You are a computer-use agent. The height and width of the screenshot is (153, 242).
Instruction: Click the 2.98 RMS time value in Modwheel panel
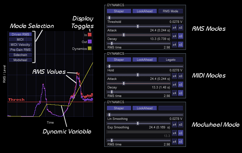167,144
